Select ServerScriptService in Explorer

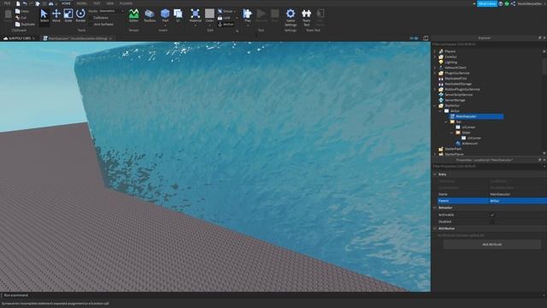[458, 95]
